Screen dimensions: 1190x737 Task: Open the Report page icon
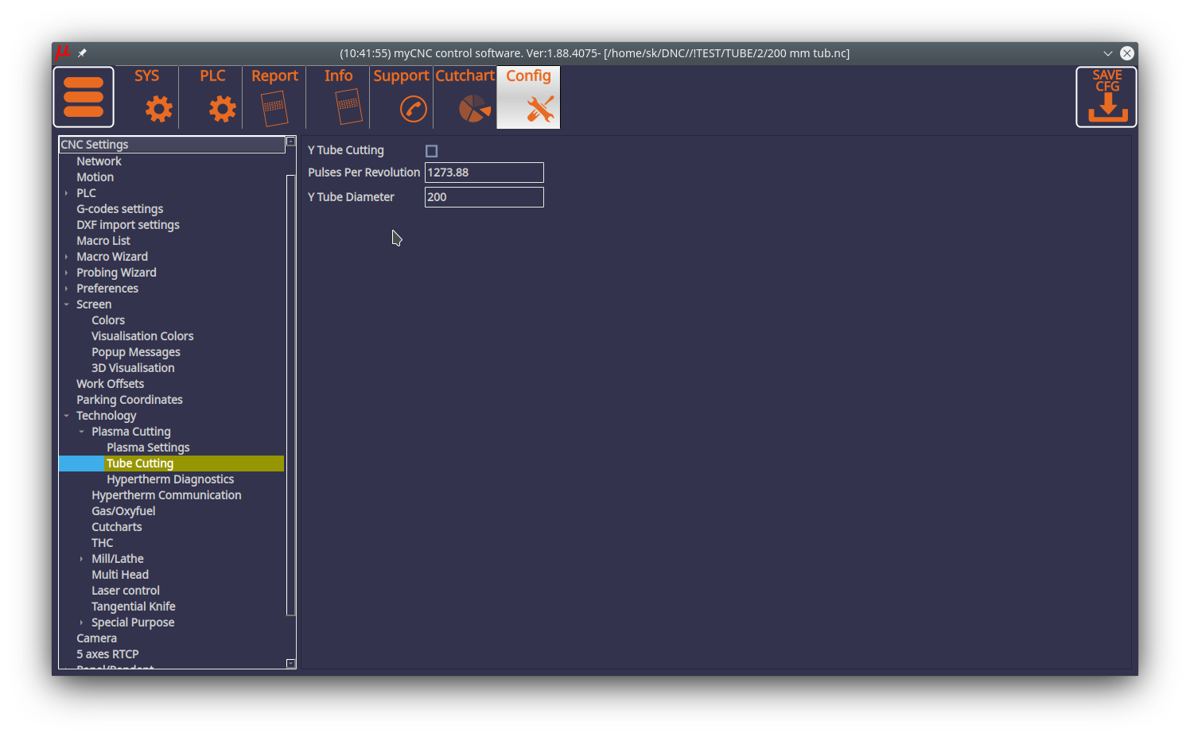[x=274, y=108]
